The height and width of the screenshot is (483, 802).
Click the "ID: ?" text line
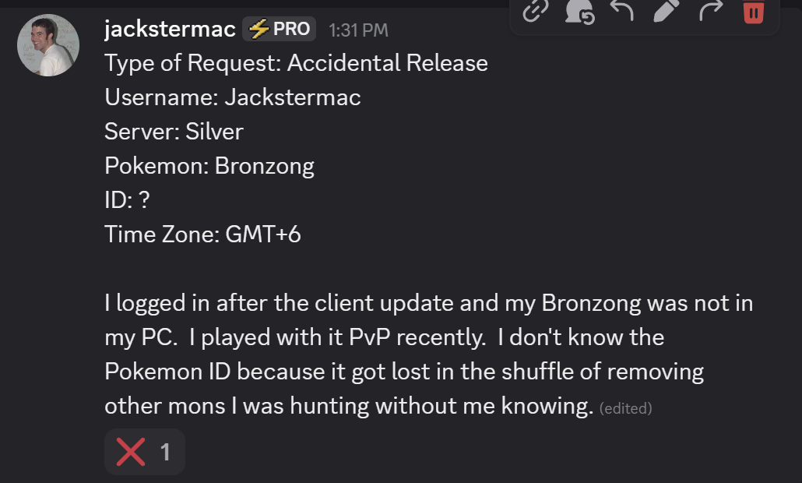127,200
